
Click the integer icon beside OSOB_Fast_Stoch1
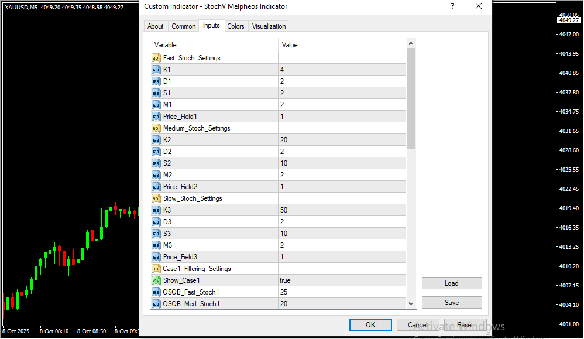pos(156,292)
